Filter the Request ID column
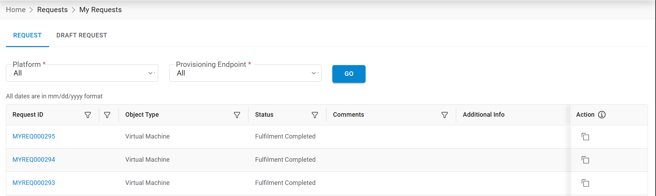The image size is (656, 196). coord(88,115)
